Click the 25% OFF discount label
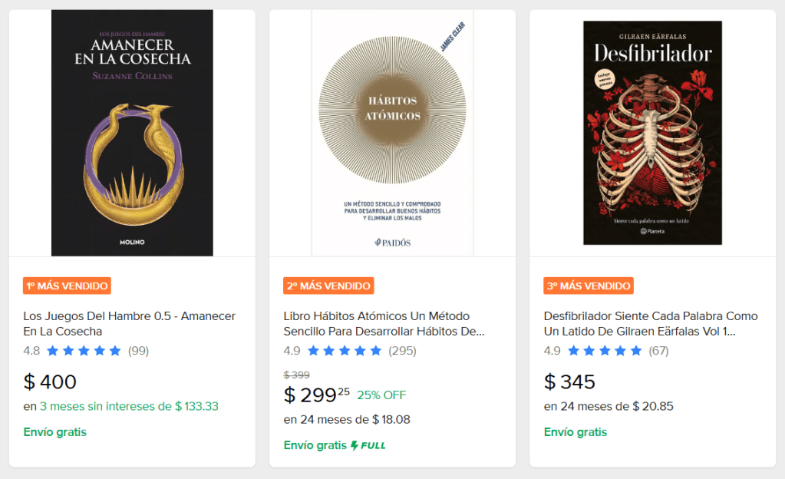Image resolution: width=785 pixels, height=479 pixels. [x=381, y=395]
